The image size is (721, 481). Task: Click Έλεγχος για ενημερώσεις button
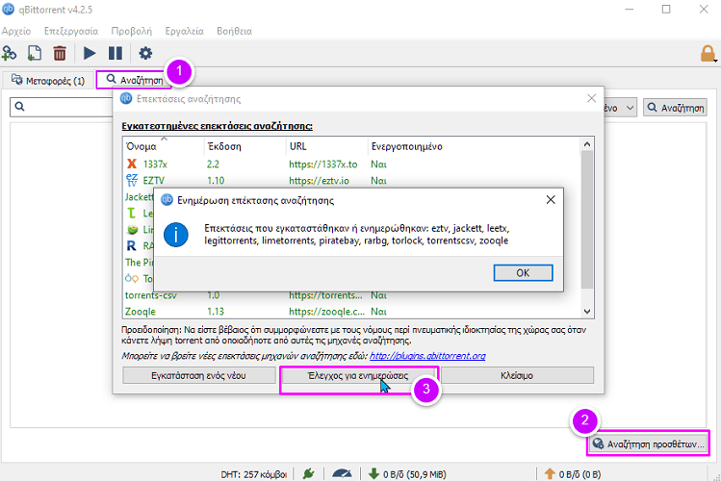358,375
